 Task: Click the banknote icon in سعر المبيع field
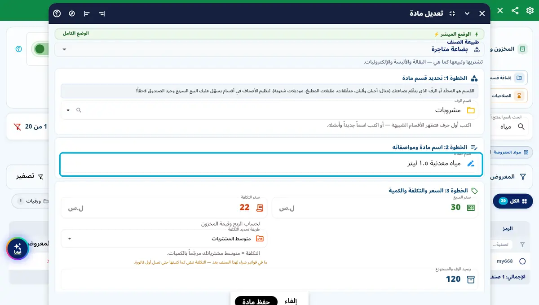click(x=471, y=208)
